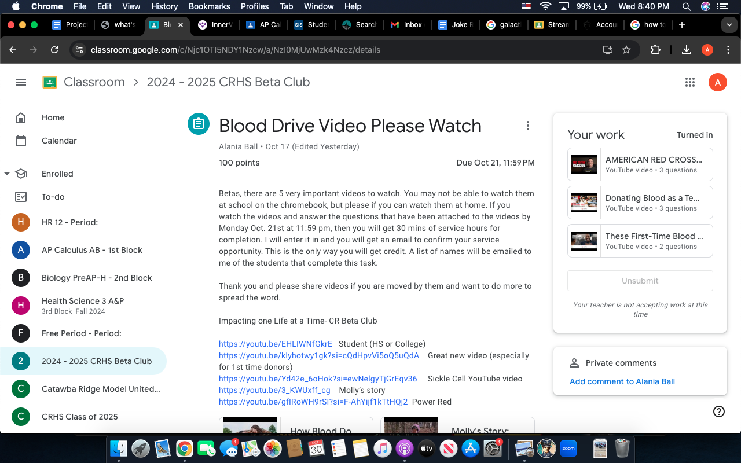This screenshot has height=463, width=741.
Task: Open the AMERICAN RED CROSS video attachment
Action: pos(640,164)
